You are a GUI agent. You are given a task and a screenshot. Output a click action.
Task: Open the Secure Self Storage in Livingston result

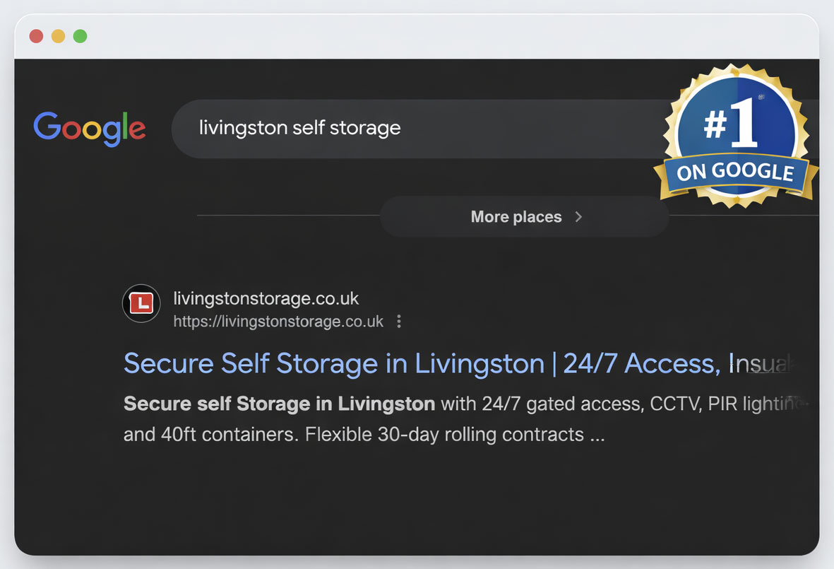pos(332,363)
